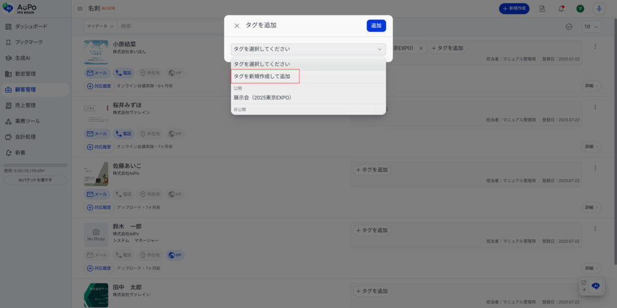617x308 pixels.
Task: Toggle the select-all circle checkmark
Action: coord(569,27)
